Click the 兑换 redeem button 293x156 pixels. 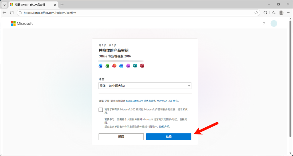(x=169, y=137)
